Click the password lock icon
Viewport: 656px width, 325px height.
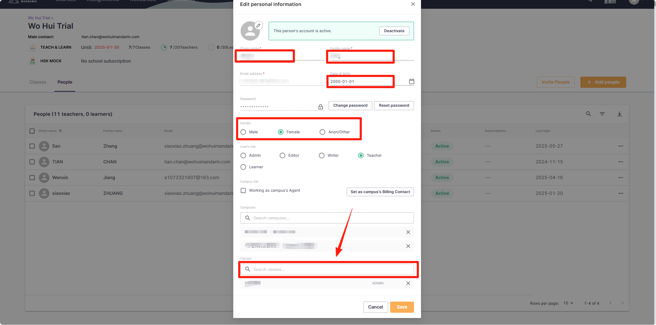[320, 107]
